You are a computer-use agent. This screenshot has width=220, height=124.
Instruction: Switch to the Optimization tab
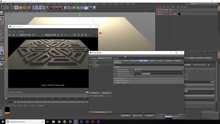pyautogui.click(x=135, y=61)
